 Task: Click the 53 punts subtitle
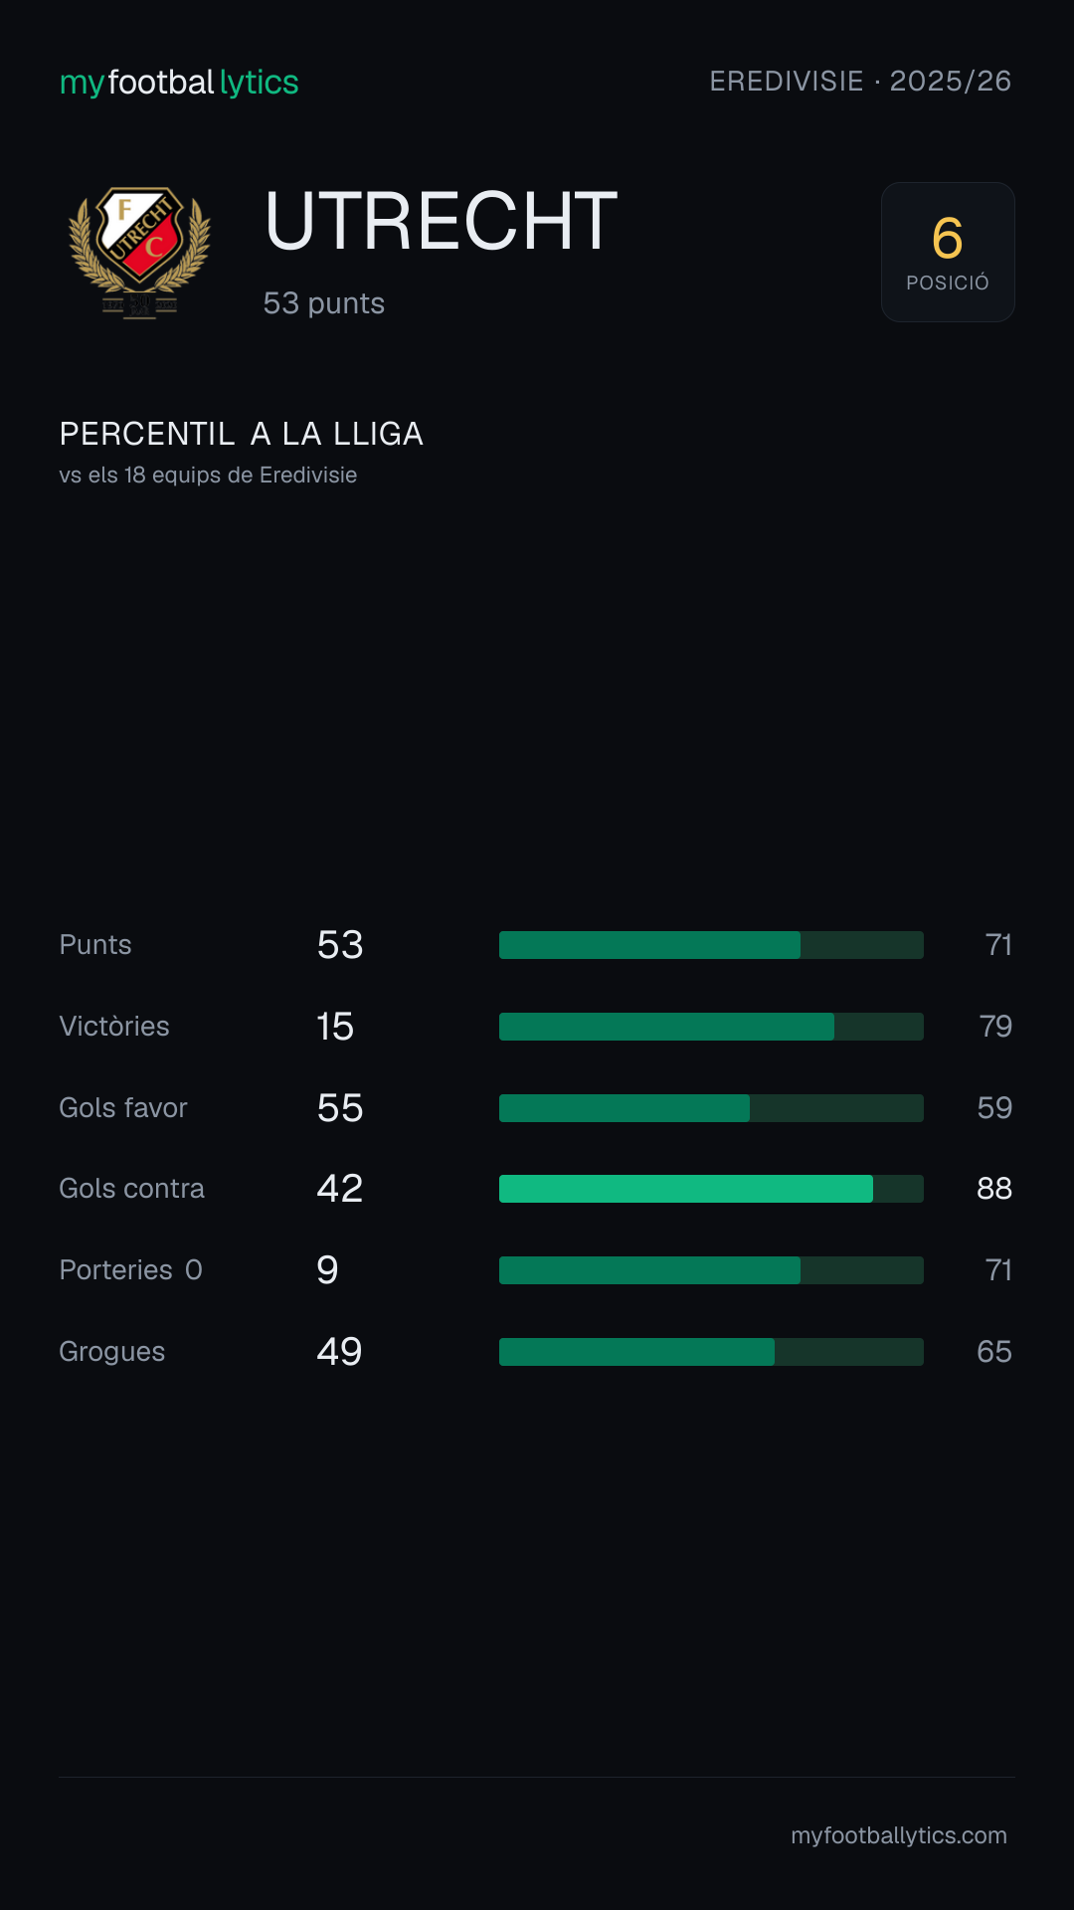click(324, 303)
